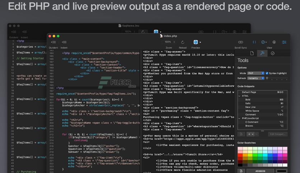Select the New Line snippet
The width and height of the screenshot is (300, 173).
262,107
